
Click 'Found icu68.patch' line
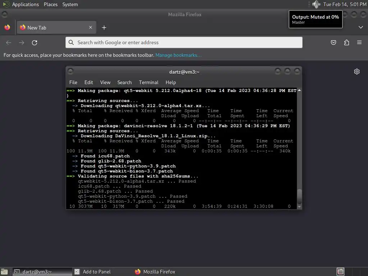(105, 156)
